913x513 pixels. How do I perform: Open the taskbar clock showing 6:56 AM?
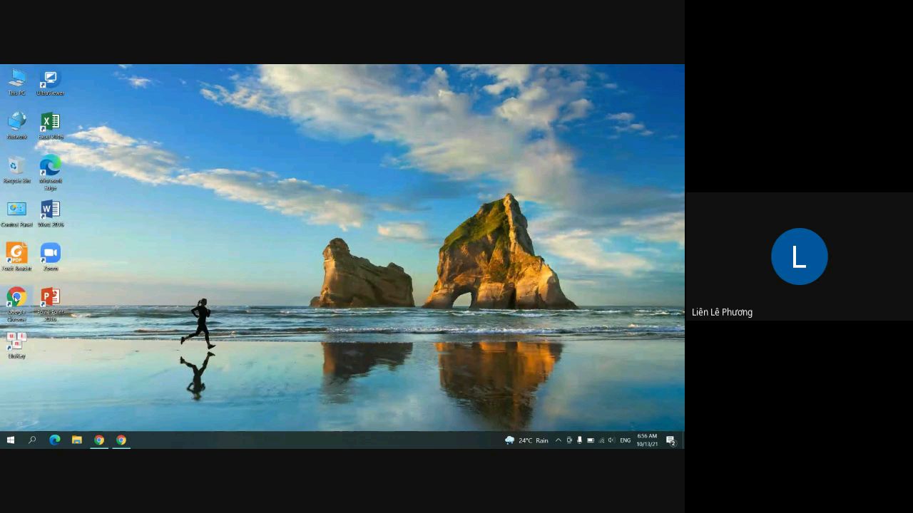click(x=647, y=440)
